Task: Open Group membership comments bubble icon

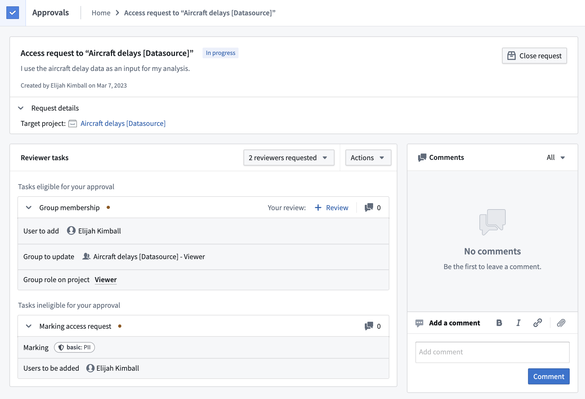Action: pyautogui.click(x=369, y=207)
